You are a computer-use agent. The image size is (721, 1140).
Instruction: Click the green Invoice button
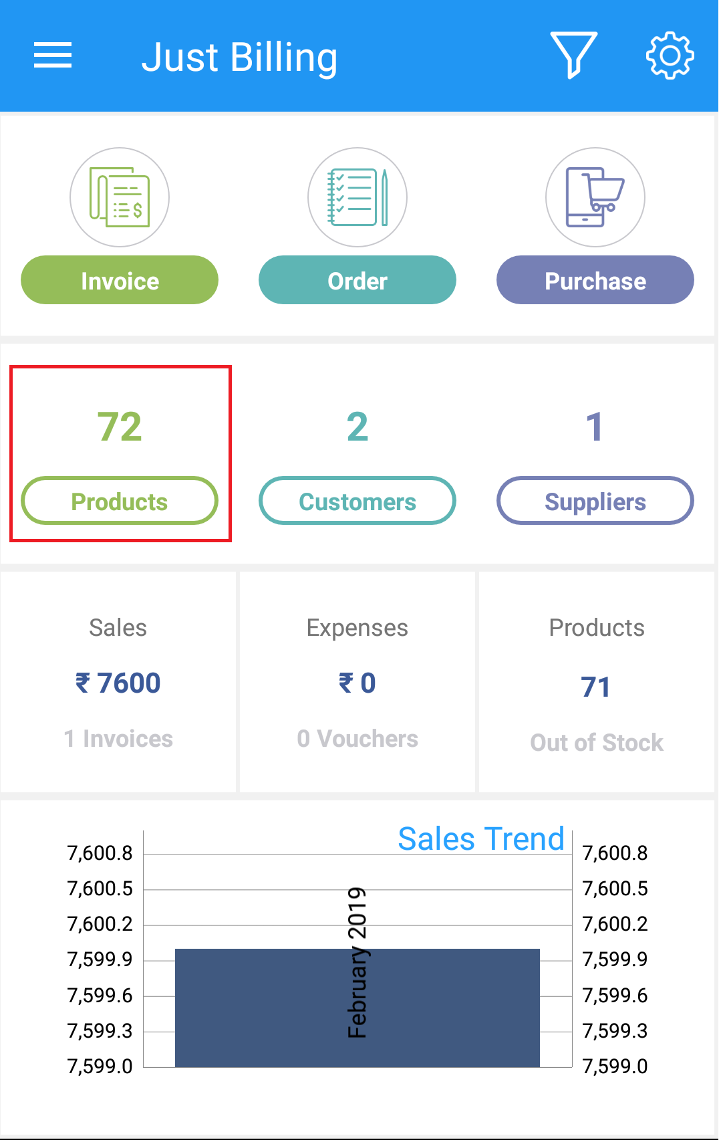point(120,280)
